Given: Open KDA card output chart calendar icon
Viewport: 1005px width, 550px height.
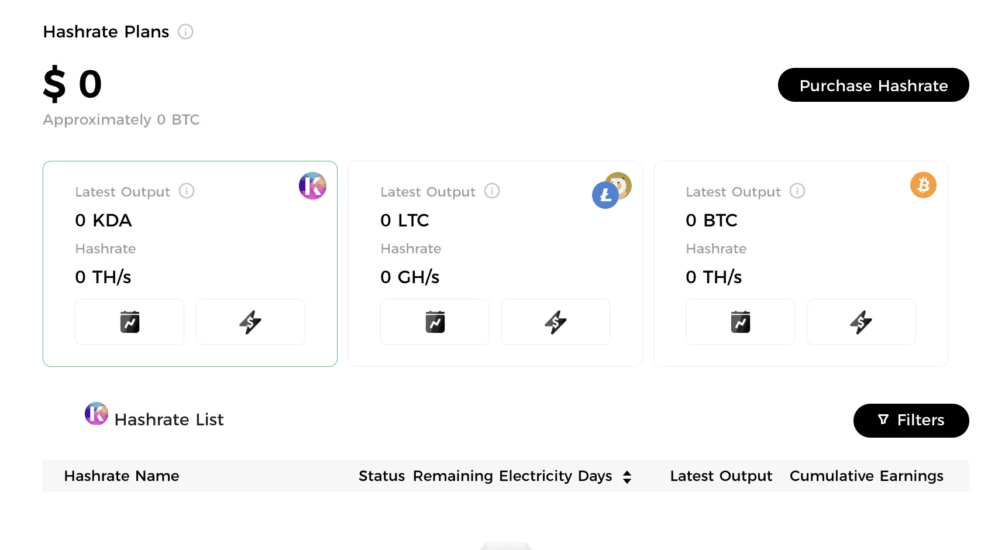Looking at the screenshot, I should coord(129,322).
